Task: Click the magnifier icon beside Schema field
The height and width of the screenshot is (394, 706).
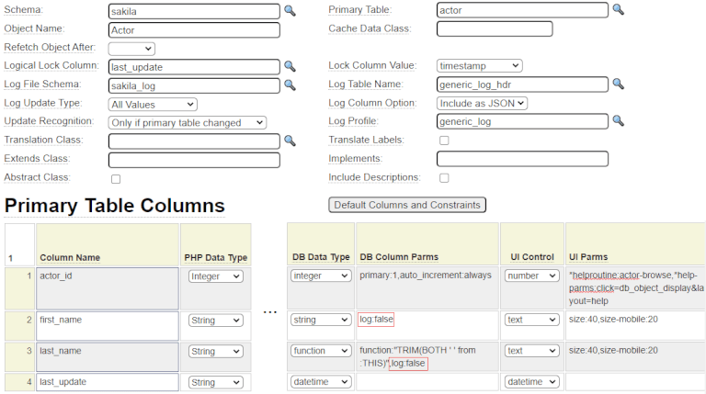Action: click(x=290, y=11)
